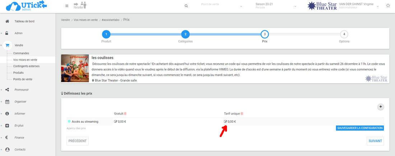Go to step 4 Options
Image resolution: width=395 pixels, height=156 pixels.
(344, 35)
